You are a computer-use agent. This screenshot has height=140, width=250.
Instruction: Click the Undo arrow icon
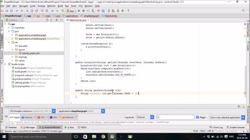(17, 11)
